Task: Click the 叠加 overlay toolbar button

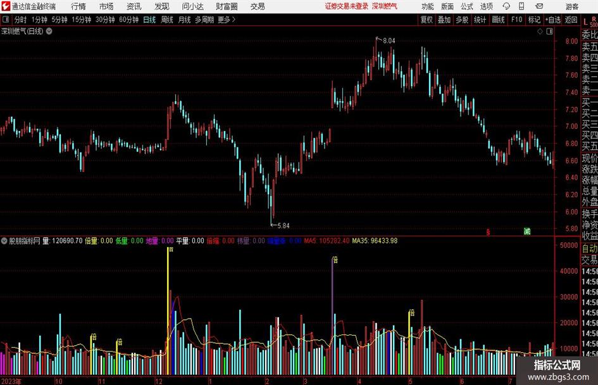Action: 444,20
